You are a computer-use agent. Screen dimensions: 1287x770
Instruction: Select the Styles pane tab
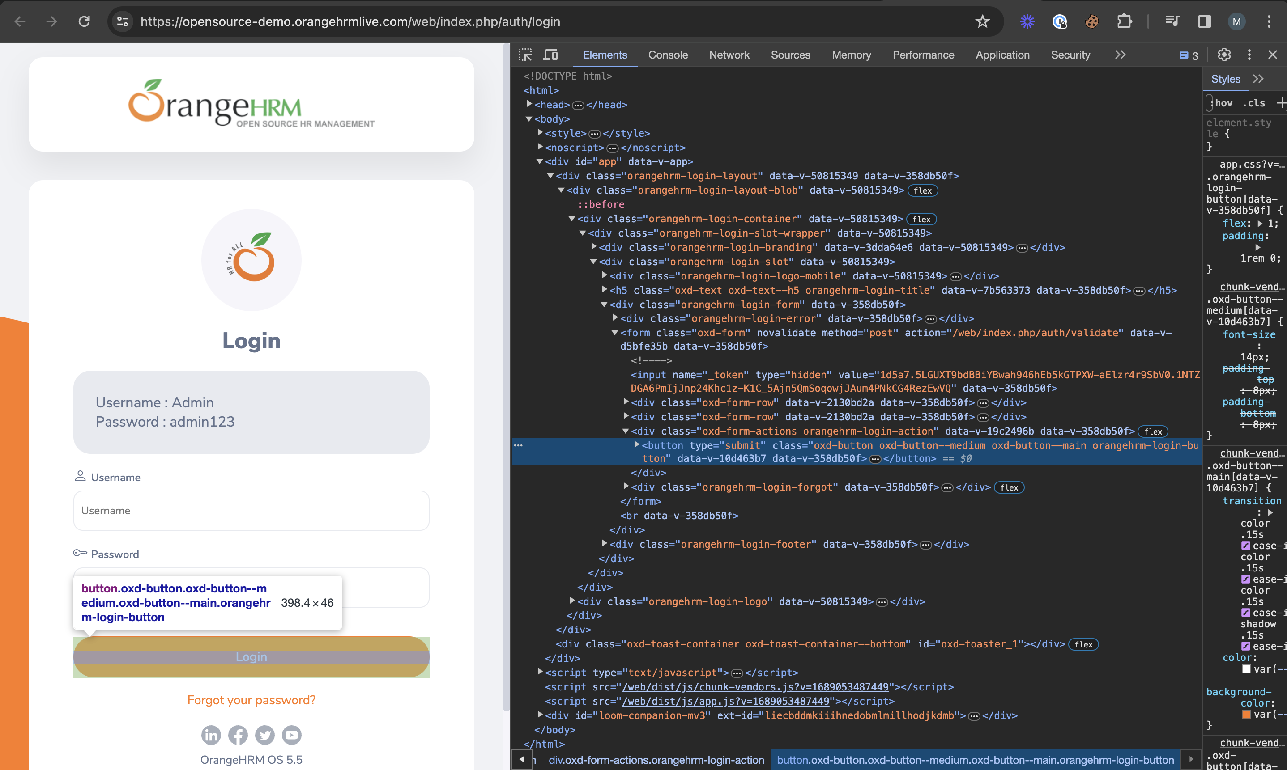click(1225, 79)
